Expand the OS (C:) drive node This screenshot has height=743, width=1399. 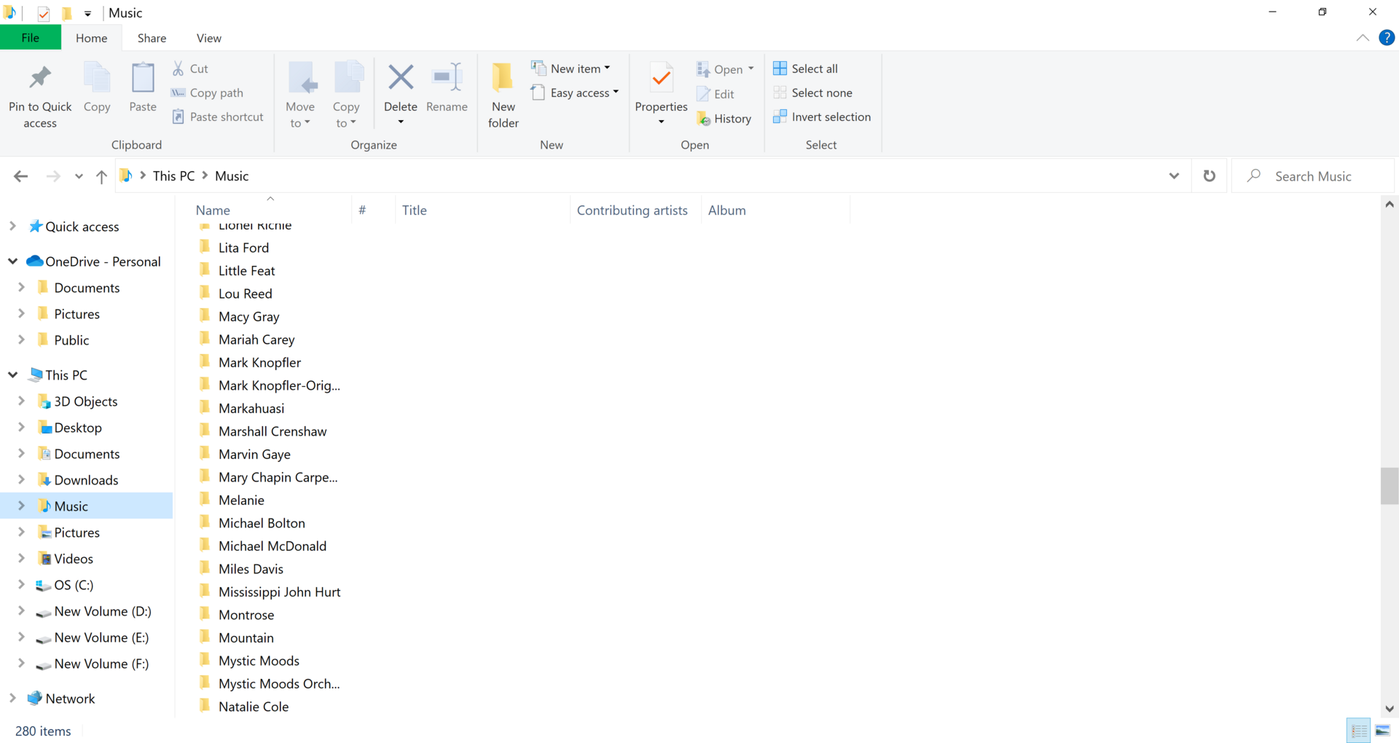point(21,585)
